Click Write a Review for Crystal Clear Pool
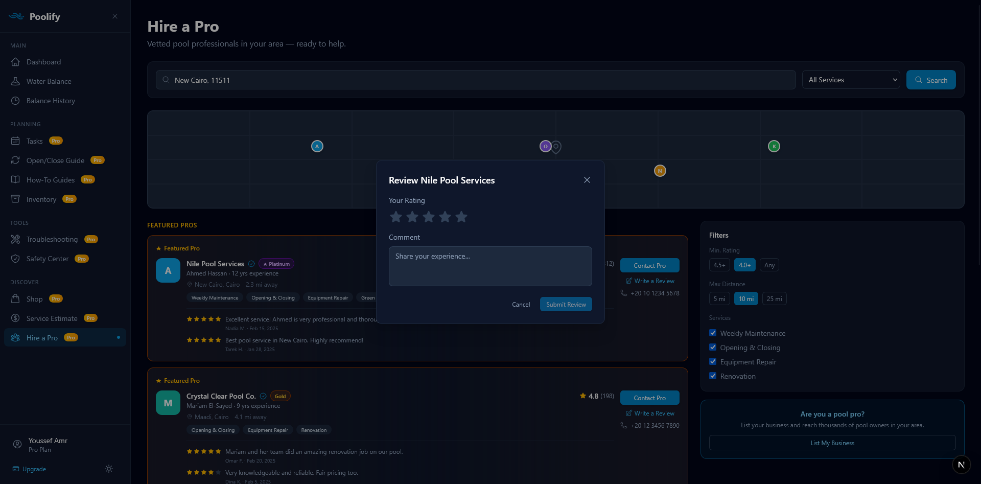This screenshot has height=484, width=981. tap(650, 413)
